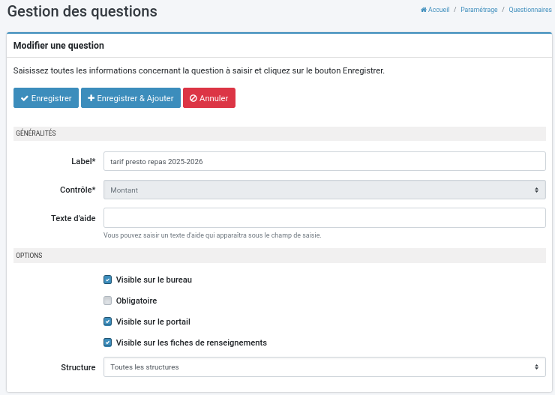555x395 pixels.
Task: Cancel with the Annuler button
Action: pyautogui.click(x=209, y=98)
